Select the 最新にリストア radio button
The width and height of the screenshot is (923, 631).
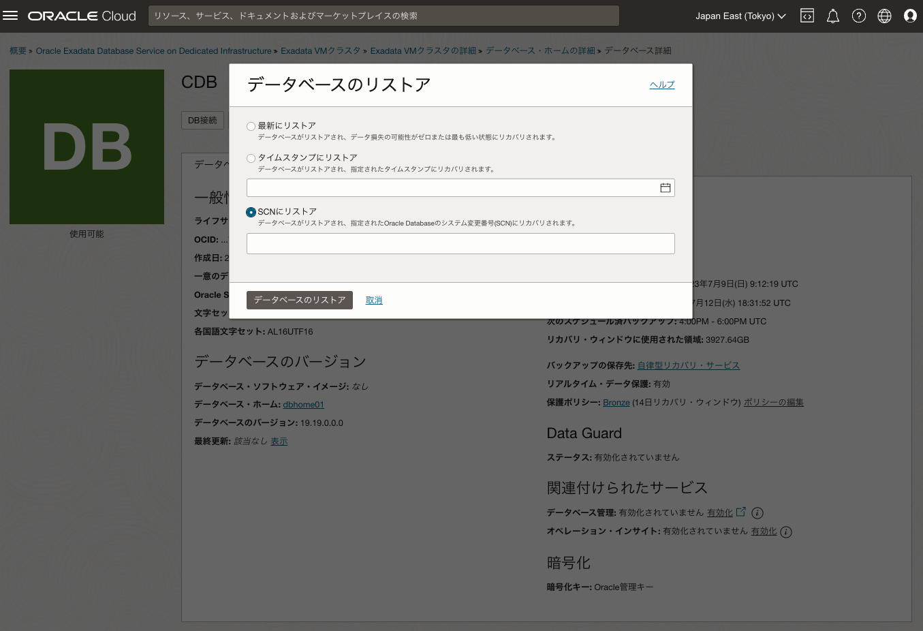[x=251, y=125]
